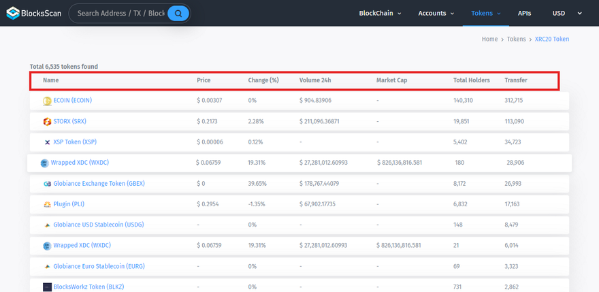Image resolution: width=599 pixels, height=292 pixels.
Task: Open the Globiance Euro Stablecoin (EURG) link
Action: pos(99,266)
